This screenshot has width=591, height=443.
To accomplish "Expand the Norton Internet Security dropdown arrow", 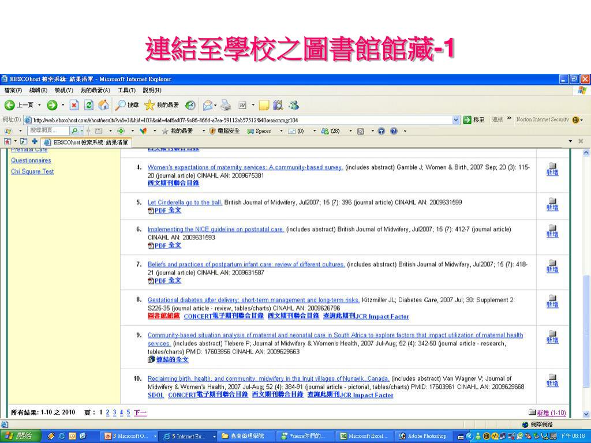I will [x=582, y=120].
